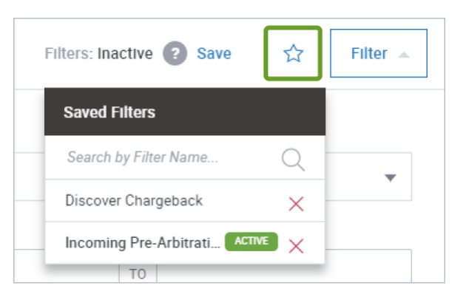Image resolution: width=466 pixels, height=297 pixels.
Task: Click the Inactive filter state label
Action: tap(126, 54)
